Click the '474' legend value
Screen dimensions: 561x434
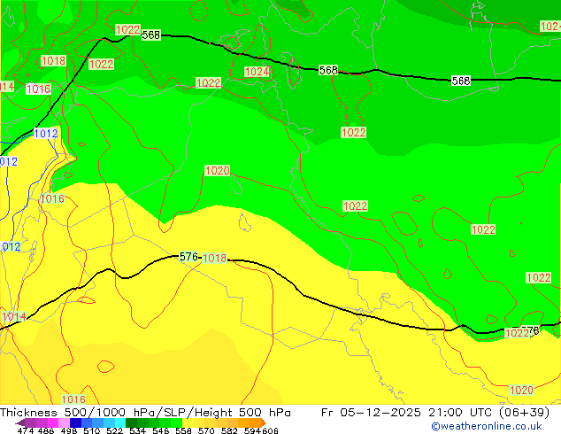[26, 430]
